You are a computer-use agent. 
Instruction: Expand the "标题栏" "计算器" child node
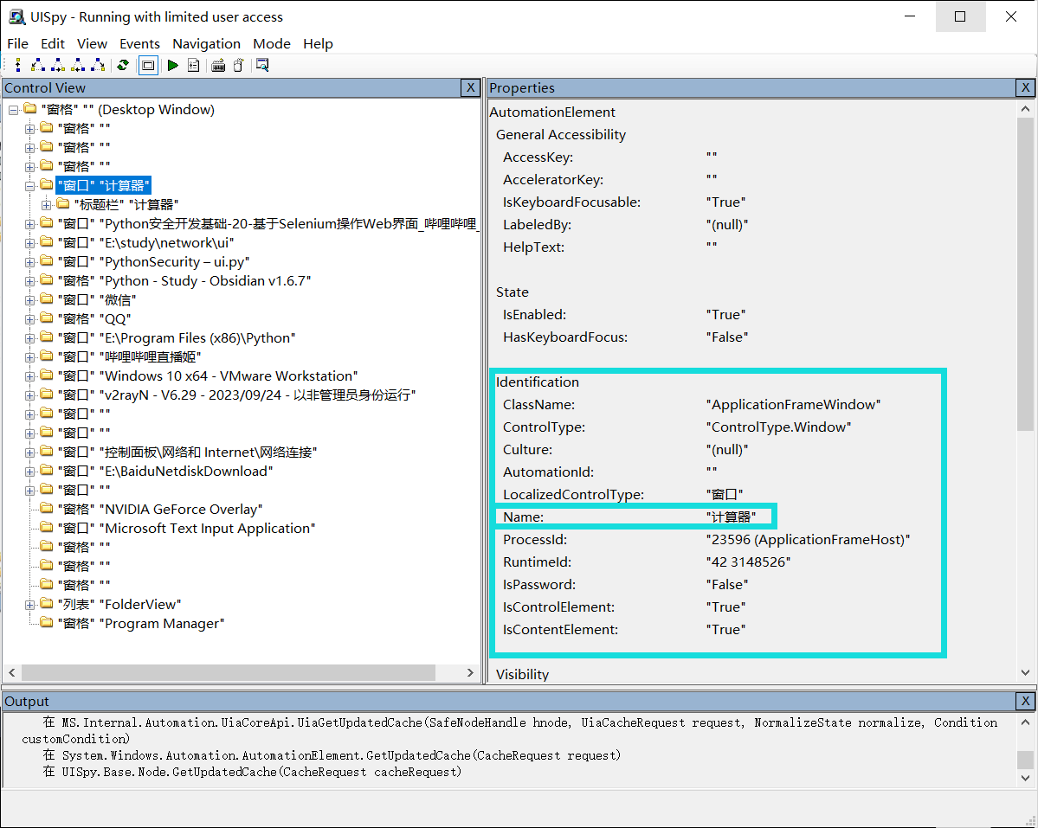tap(47, 204)
